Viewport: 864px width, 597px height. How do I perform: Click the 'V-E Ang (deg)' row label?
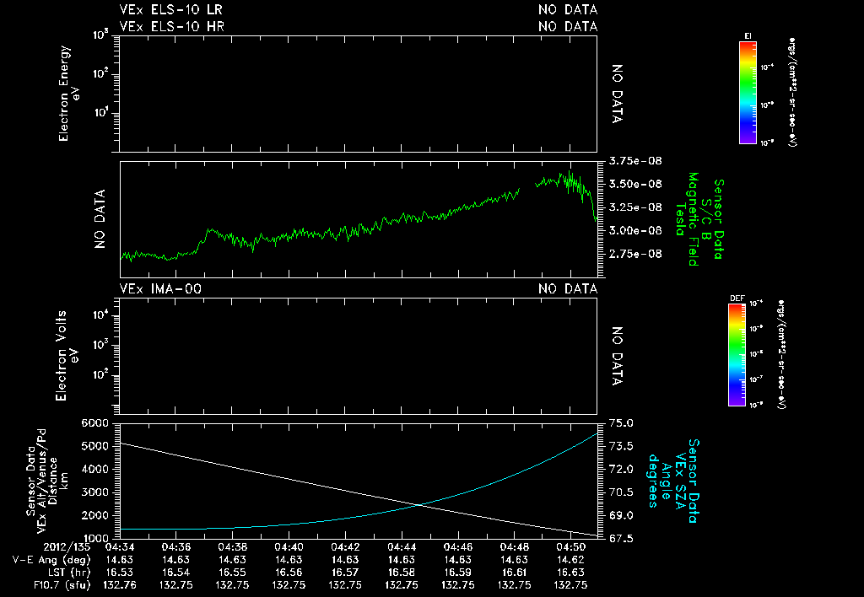[51, 560]
